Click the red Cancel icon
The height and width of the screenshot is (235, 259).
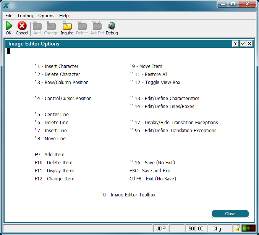(x=22, y=26)
